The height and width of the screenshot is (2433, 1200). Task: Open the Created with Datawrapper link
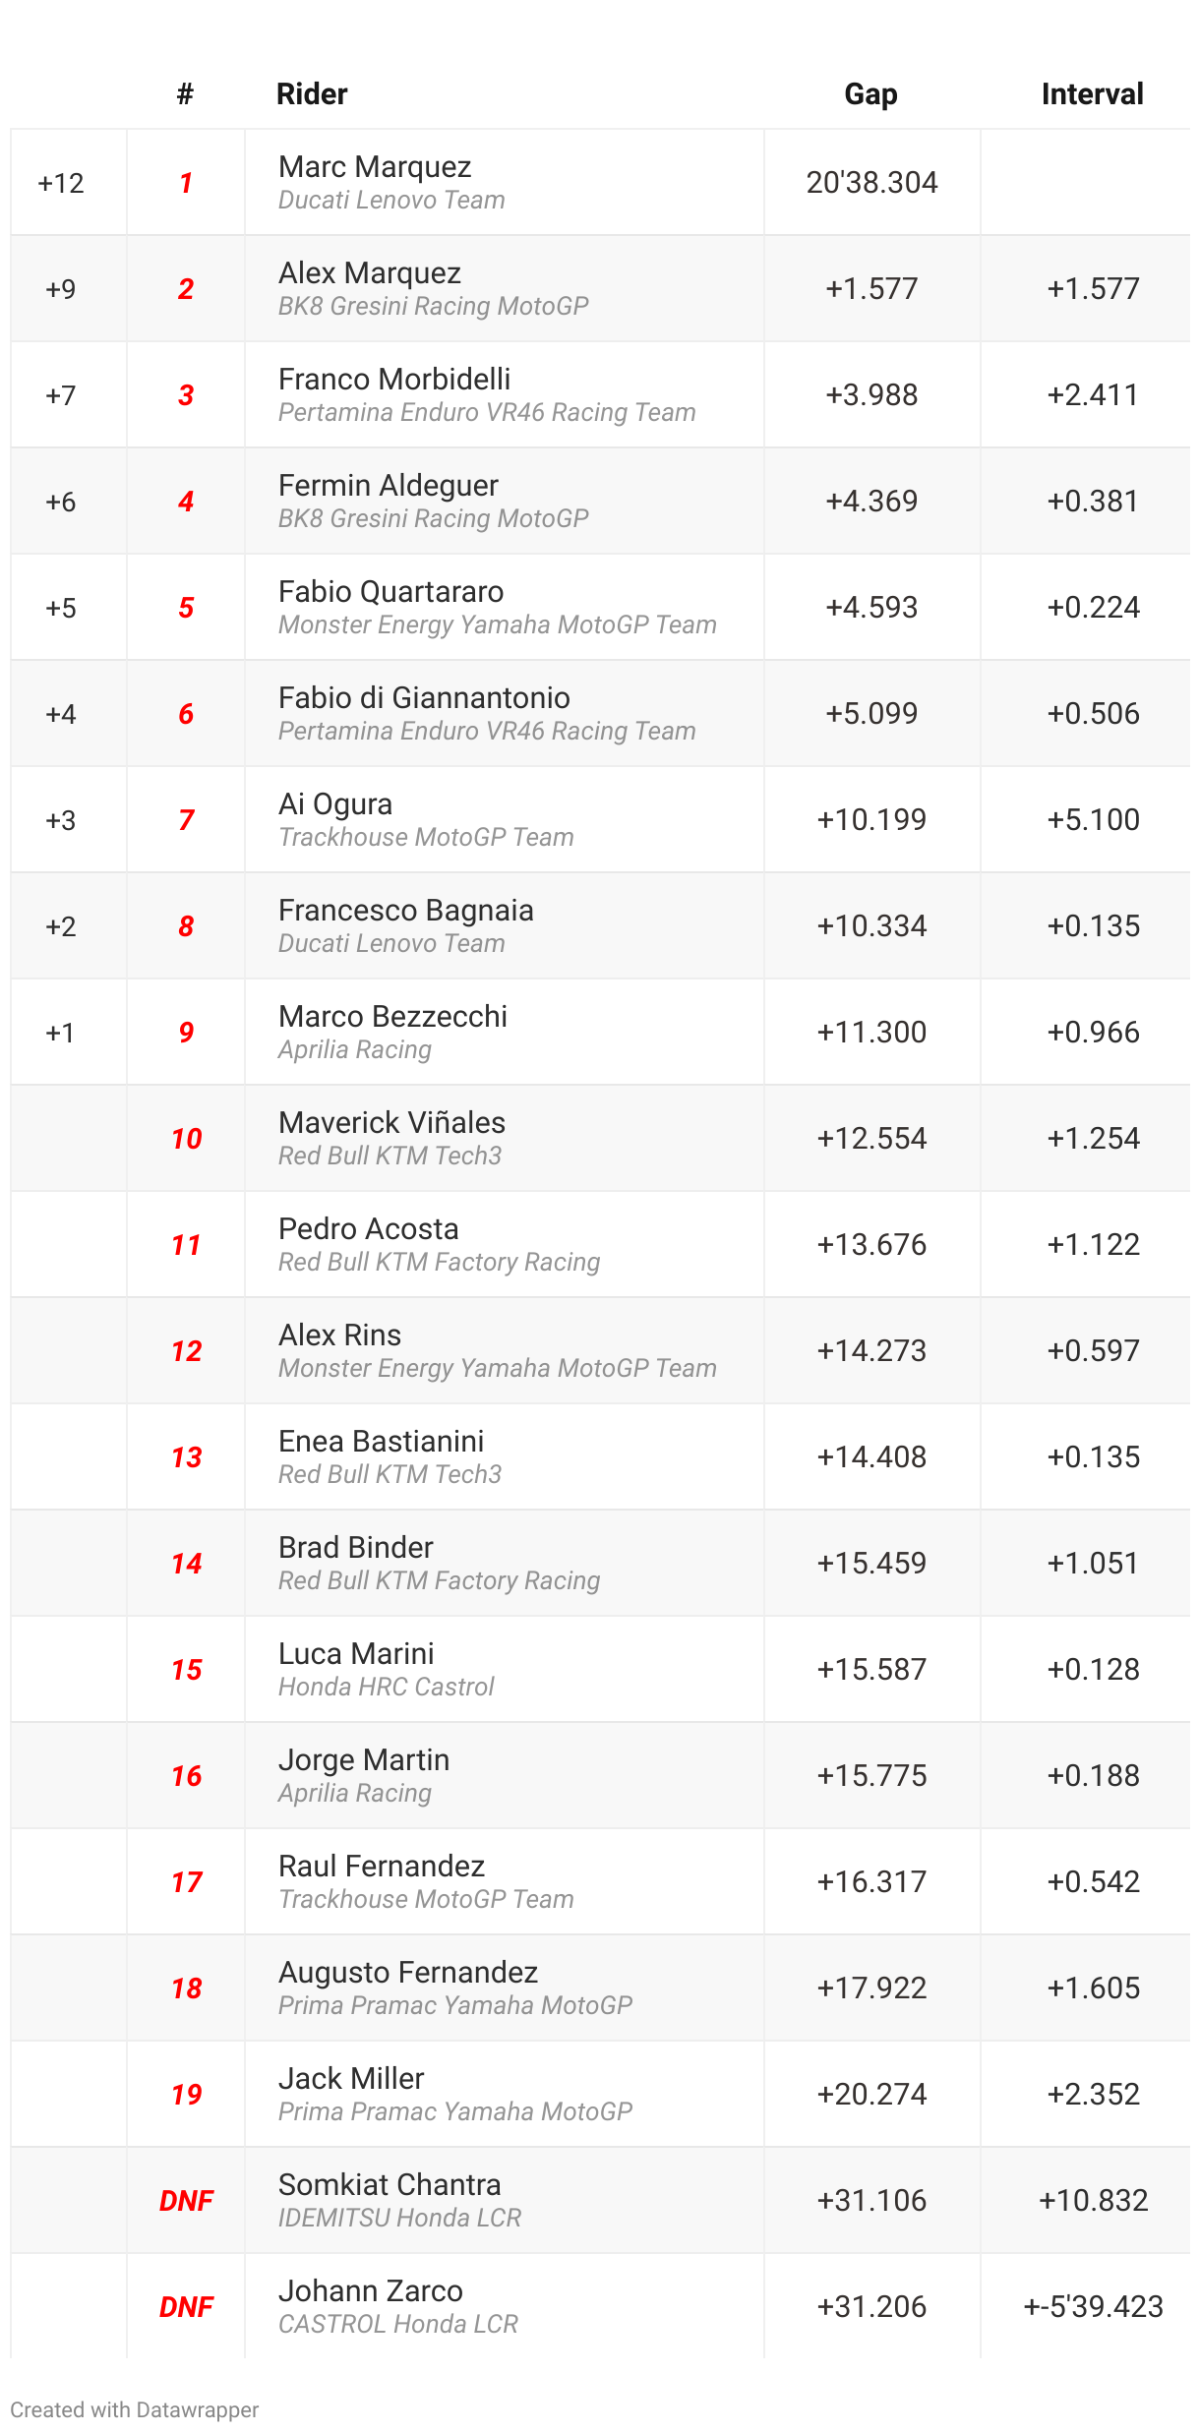[x=135, y=2409]
